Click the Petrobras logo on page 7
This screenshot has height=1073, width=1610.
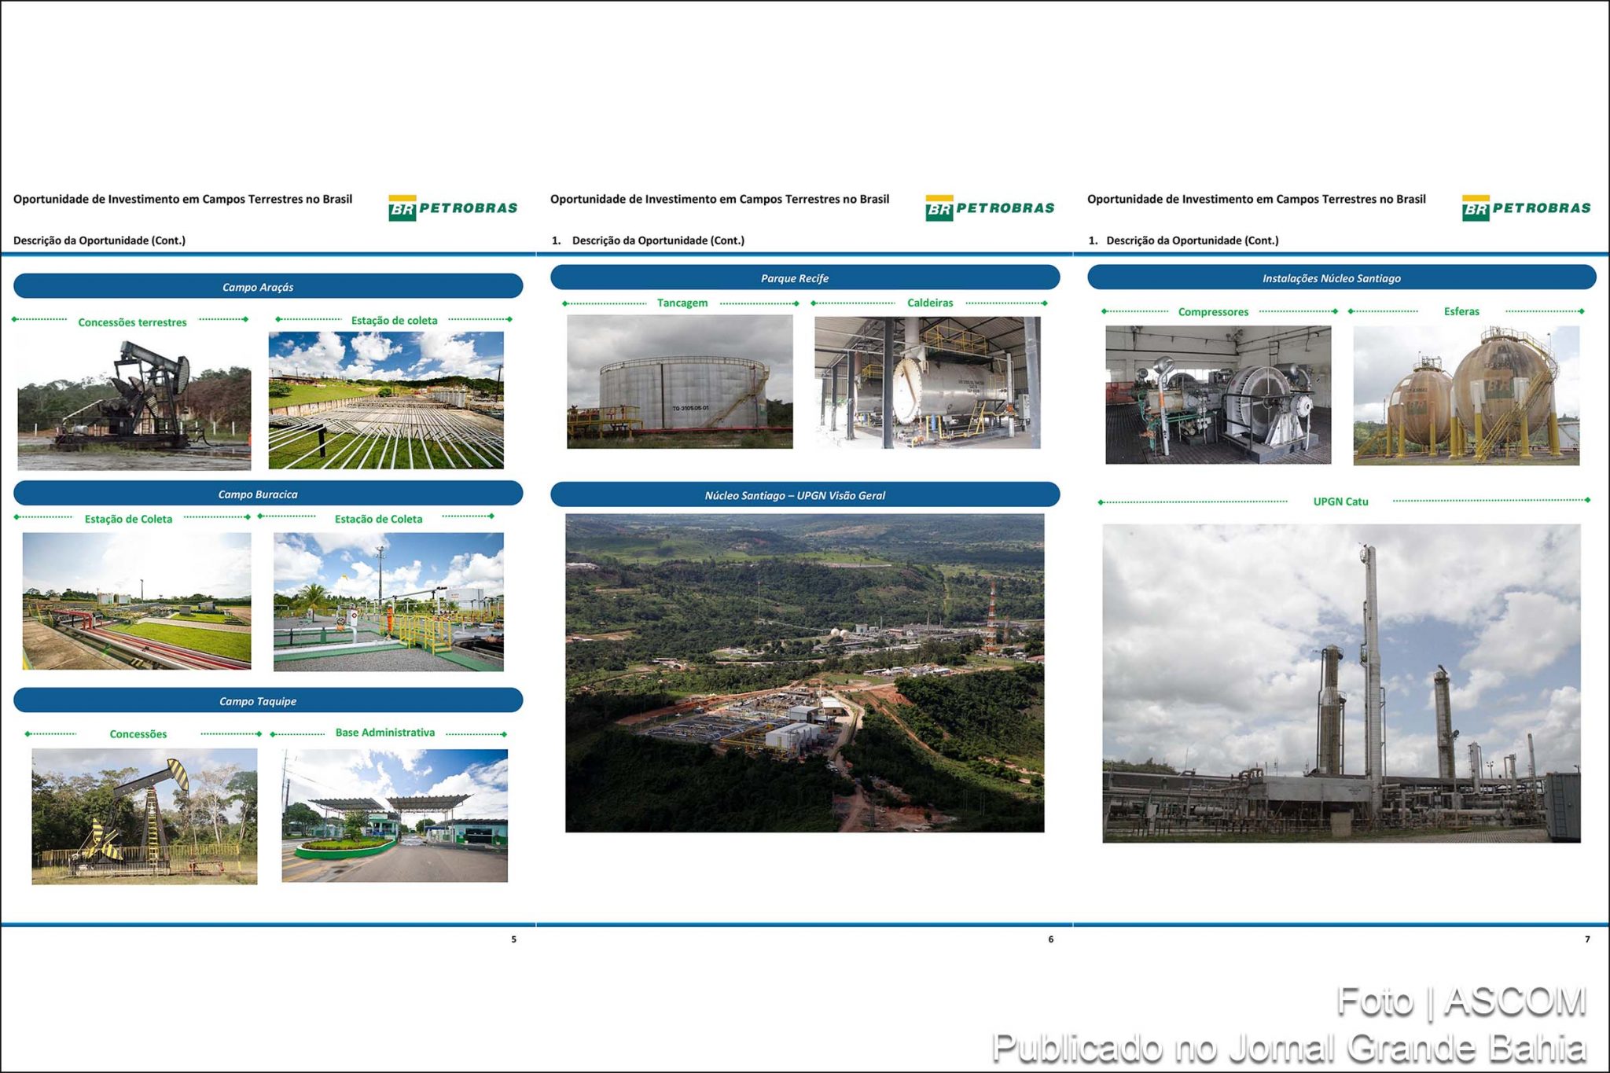click(1526, 208)
